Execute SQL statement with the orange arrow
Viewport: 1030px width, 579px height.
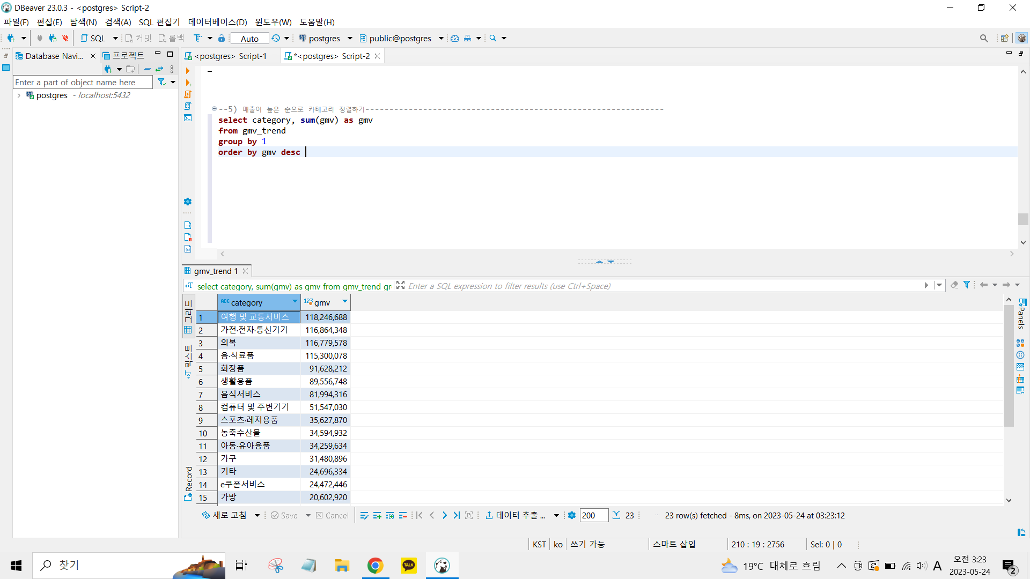click(x=188, y=71)
